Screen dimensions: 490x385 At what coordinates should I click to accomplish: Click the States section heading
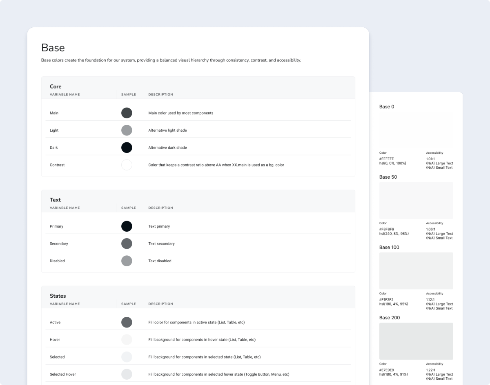58,296
